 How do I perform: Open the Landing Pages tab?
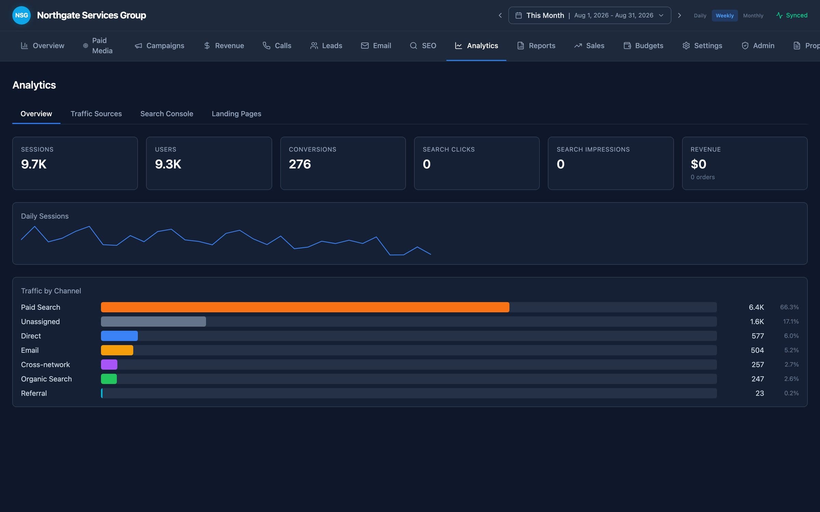(236, 114)
